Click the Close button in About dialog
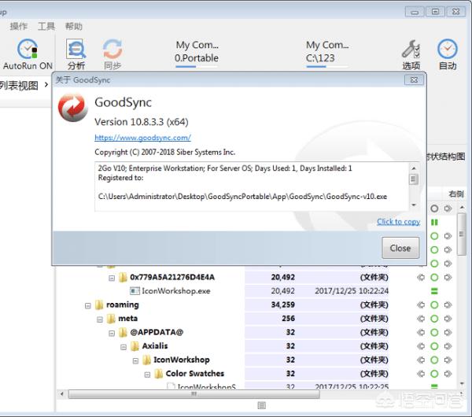 (400, 248)
